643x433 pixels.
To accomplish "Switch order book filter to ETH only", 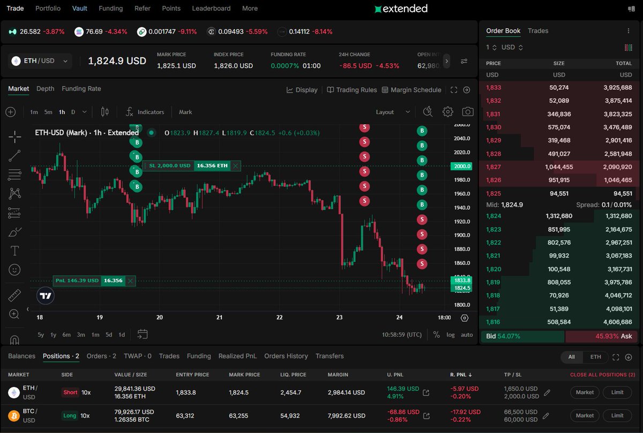I will [x=596, y=356].
